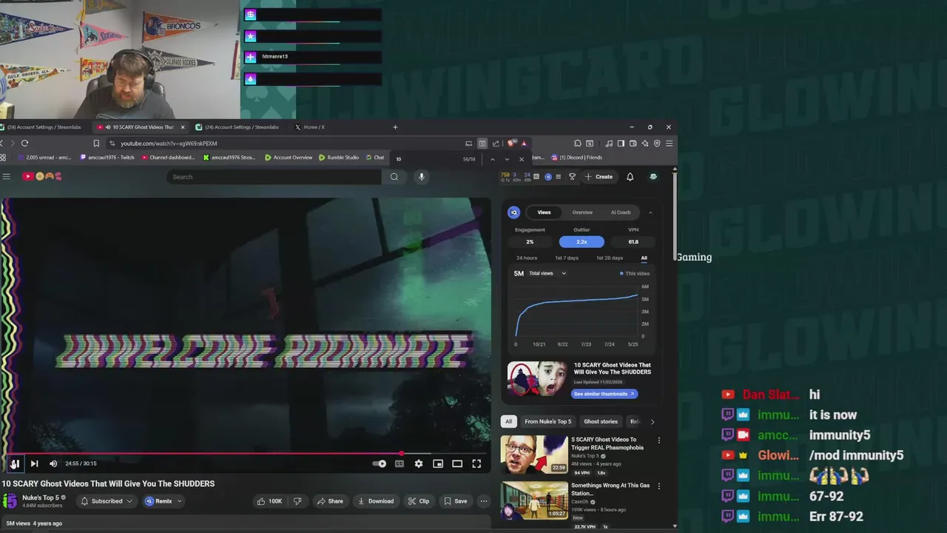Open Somethings Wrong At This Gas Station video
This screenshot has width=947, height=533.
pos(534,500)
